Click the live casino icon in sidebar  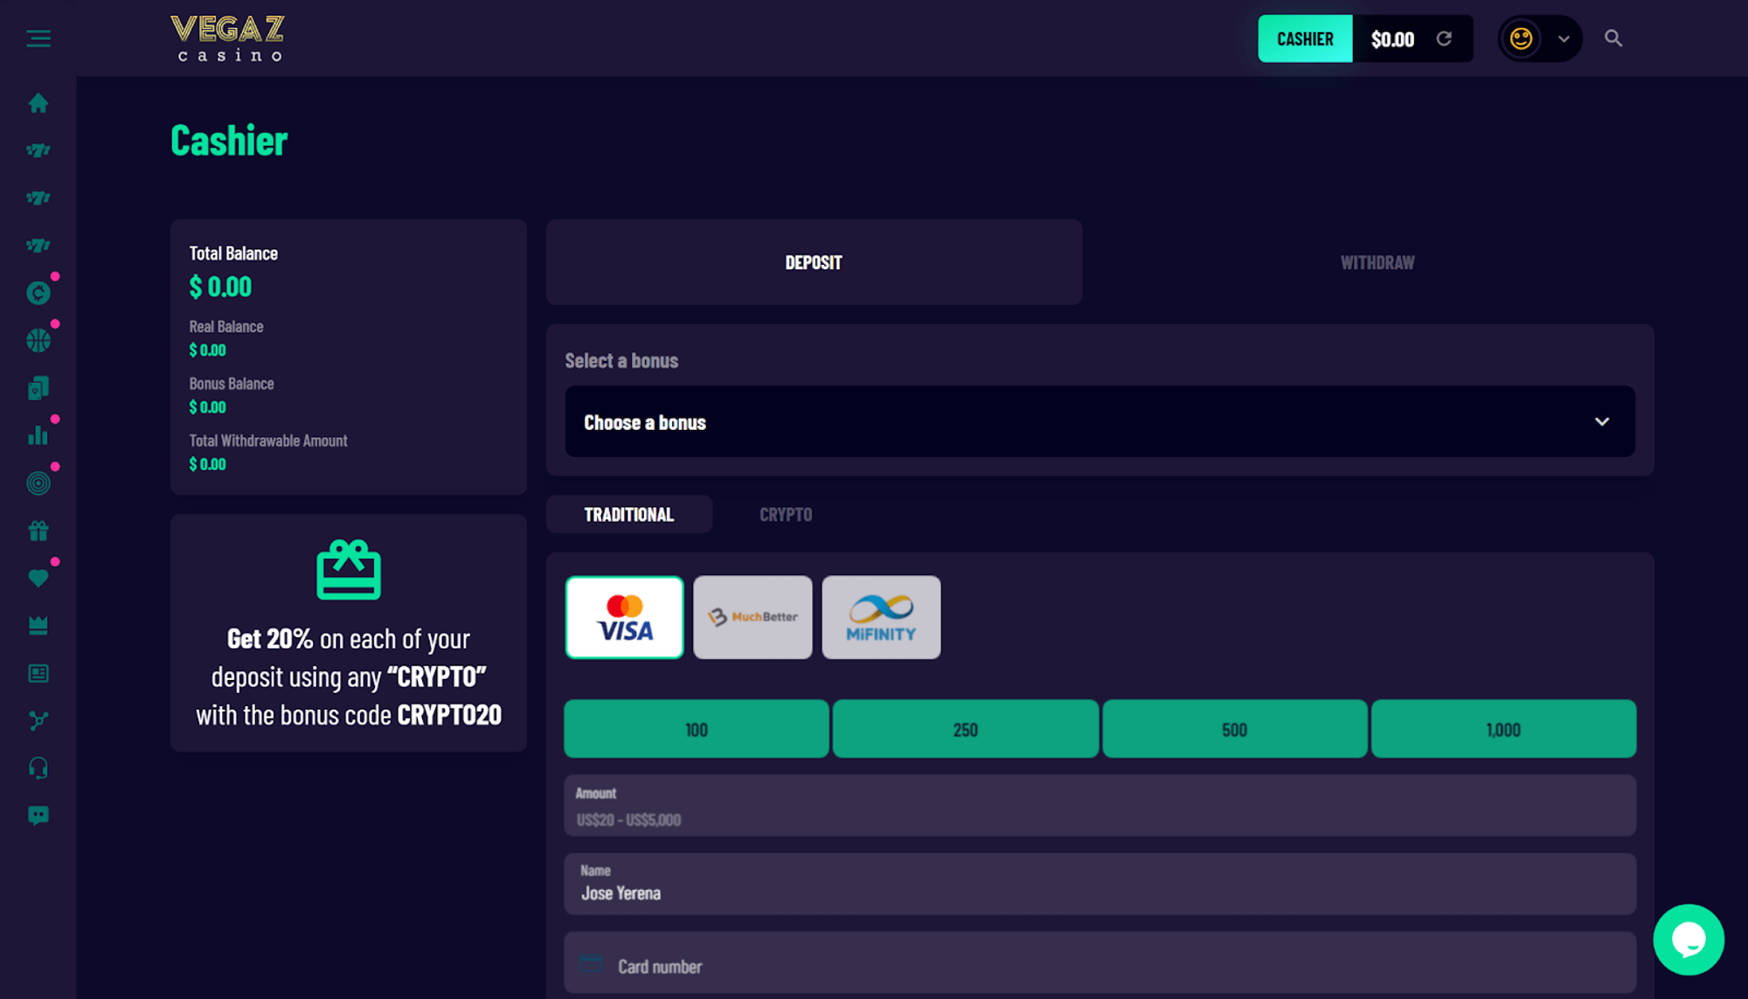pos(38,388)
